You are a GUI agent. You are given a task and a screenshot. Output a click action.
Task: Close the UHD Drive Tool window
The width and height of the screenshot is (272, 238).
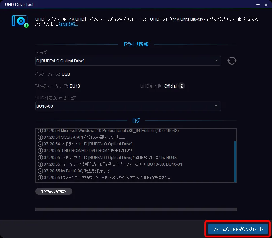click(266, 5)
